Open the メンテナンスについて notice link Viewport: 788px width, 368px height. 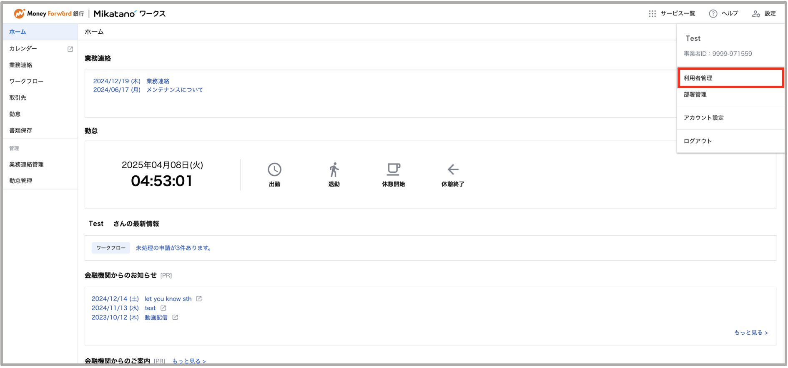click(x=175, y=90)
